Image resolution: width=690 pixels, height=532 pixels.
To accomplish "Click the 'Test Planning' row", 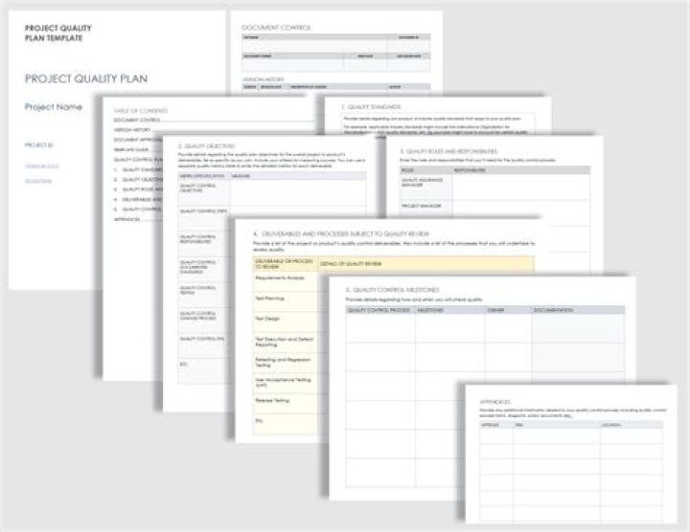I will [x=286, y=301].
